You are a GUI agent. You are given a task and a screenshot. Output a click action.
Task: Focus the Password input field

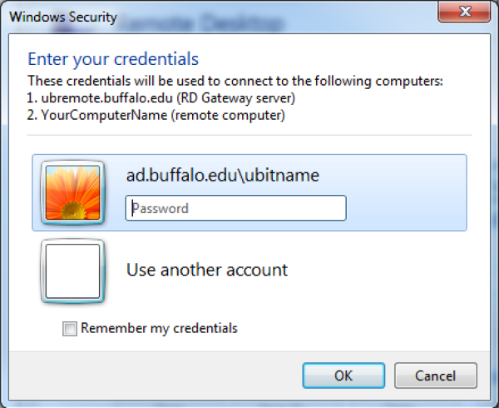pyautogui.click(x=235, y=208)
